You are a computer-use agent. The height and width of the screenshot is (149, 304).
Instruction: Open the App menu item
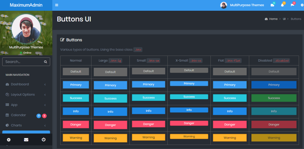point(26,105)
